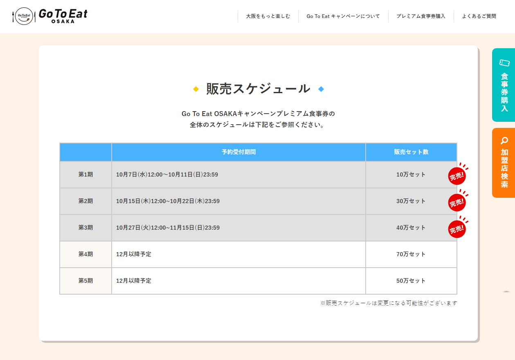Screen dimensions: 515x360
Task: Select the 第4期 cell
Action: point(85,254)
